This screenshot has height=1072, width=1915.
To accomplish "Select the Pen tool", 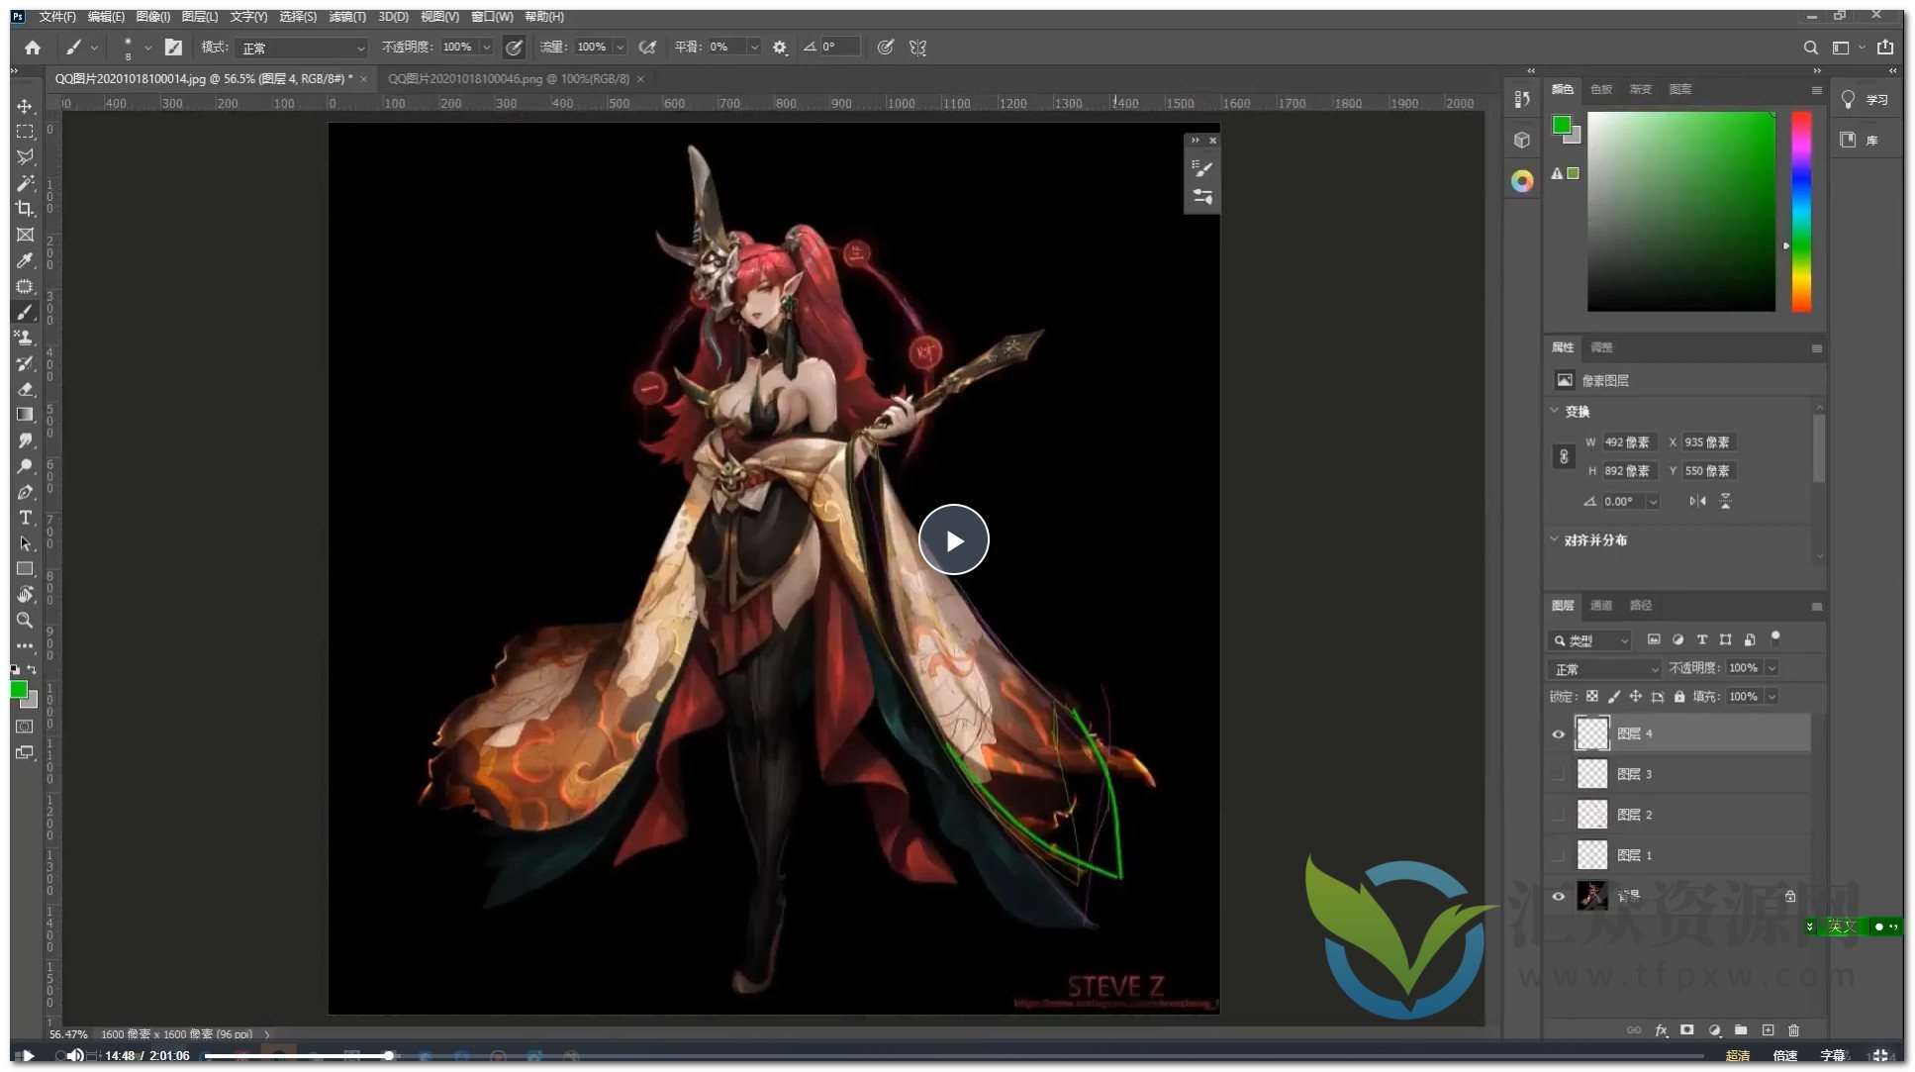I will coord(25,492).
